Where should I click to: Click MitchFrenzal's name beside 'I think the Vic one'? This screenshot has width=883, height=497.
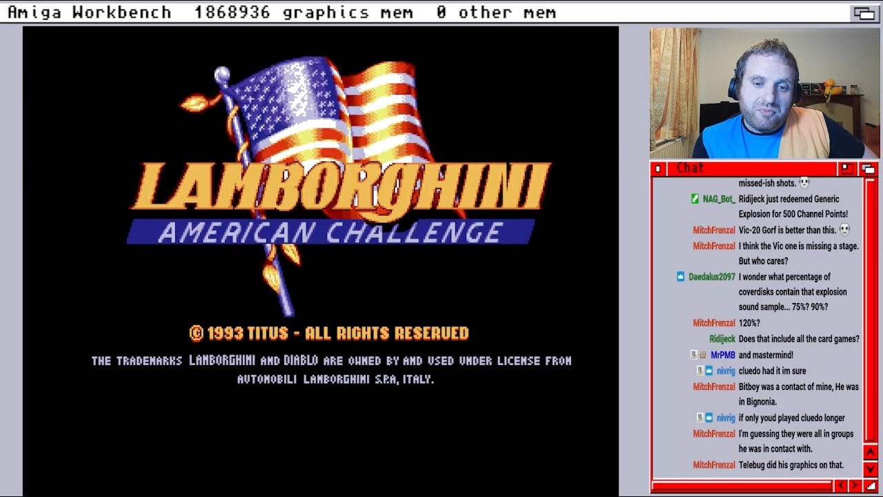coord(714,246)
